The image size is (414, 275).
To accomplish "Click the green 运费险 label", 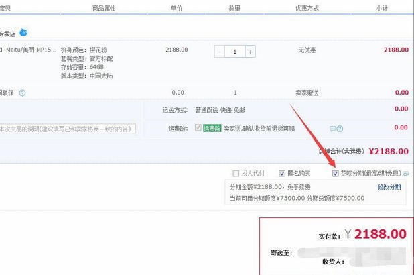I will pyautogui.click(x=212, y=129).
